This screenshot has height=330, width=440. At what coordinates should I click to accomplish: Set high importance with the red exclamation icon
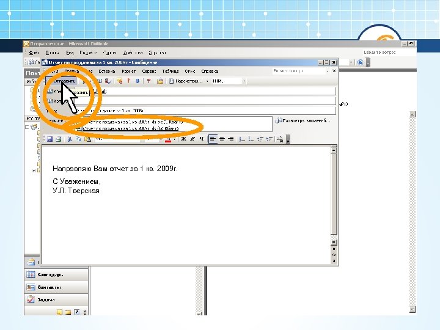click(x=128, y=81)
